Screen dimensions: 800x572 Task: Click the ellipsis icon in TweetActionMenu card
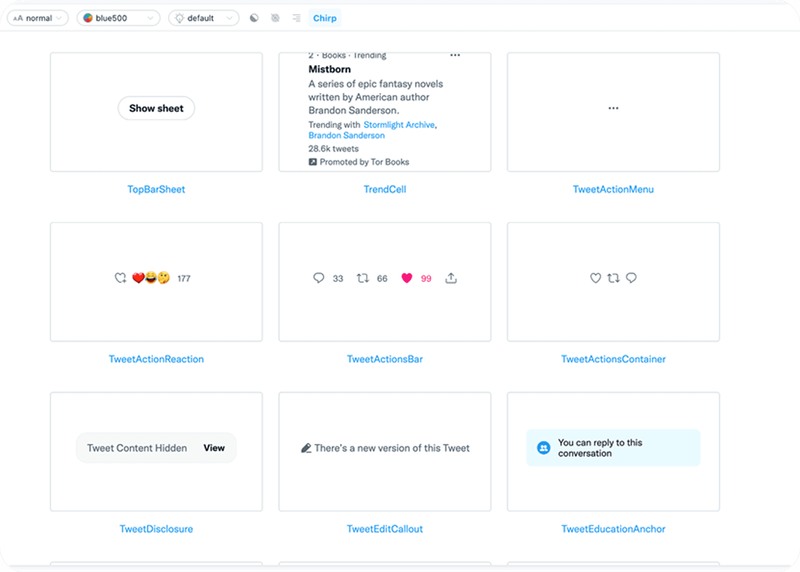click(x=613, y=108)
